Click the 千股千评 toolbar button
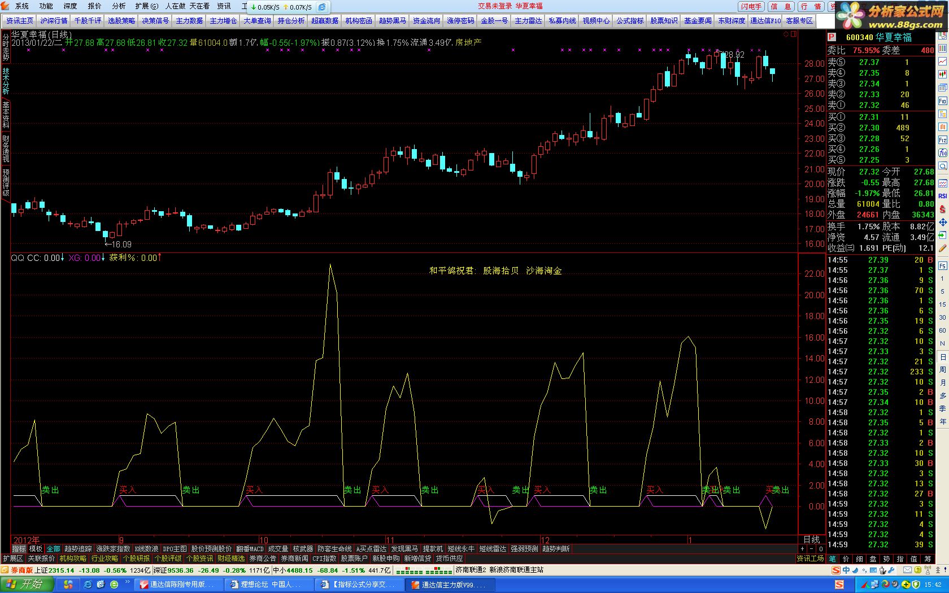The image size is (949, 593). point(88,21)
